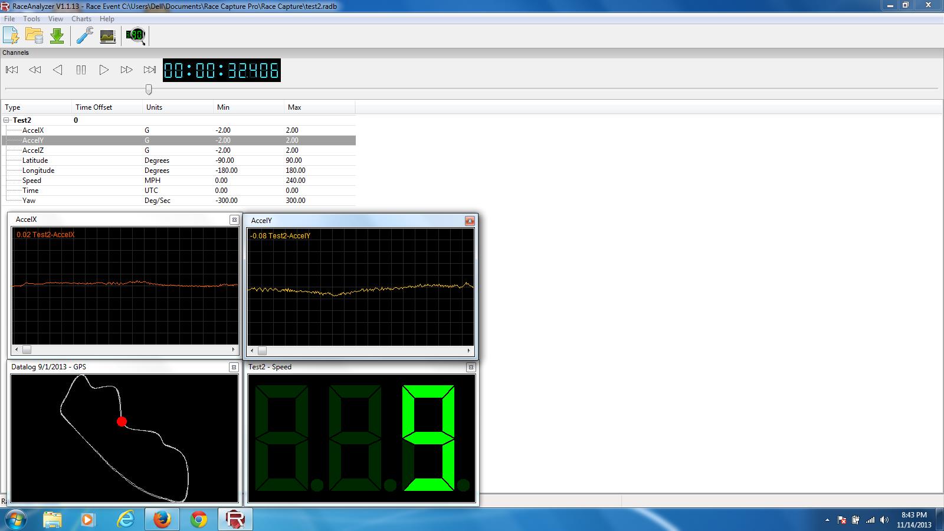Click the AccelX chart scroll right arrow
The width and height of the screenshot is (944, 531).
[x=234, y=349]
